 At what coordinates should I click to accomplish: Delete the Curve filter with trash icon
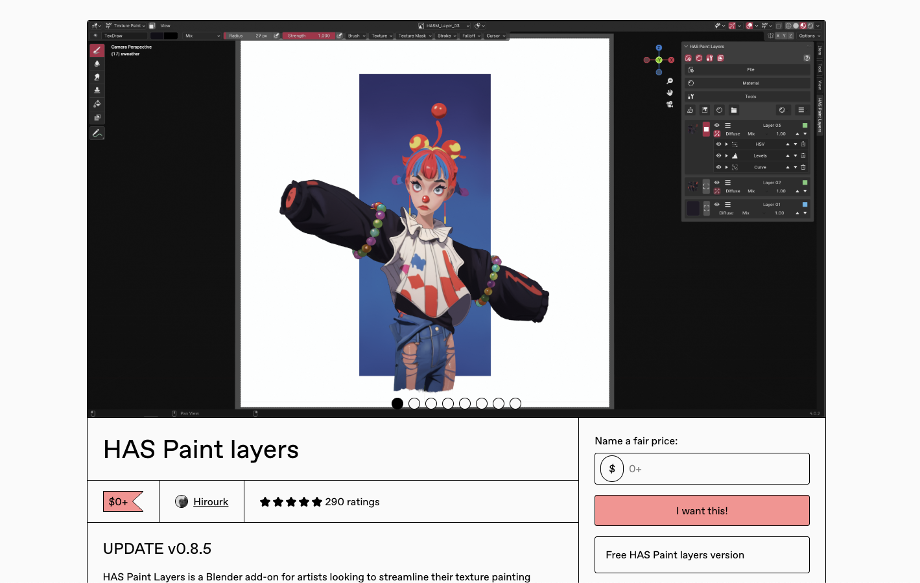click(x=803, y=167)
